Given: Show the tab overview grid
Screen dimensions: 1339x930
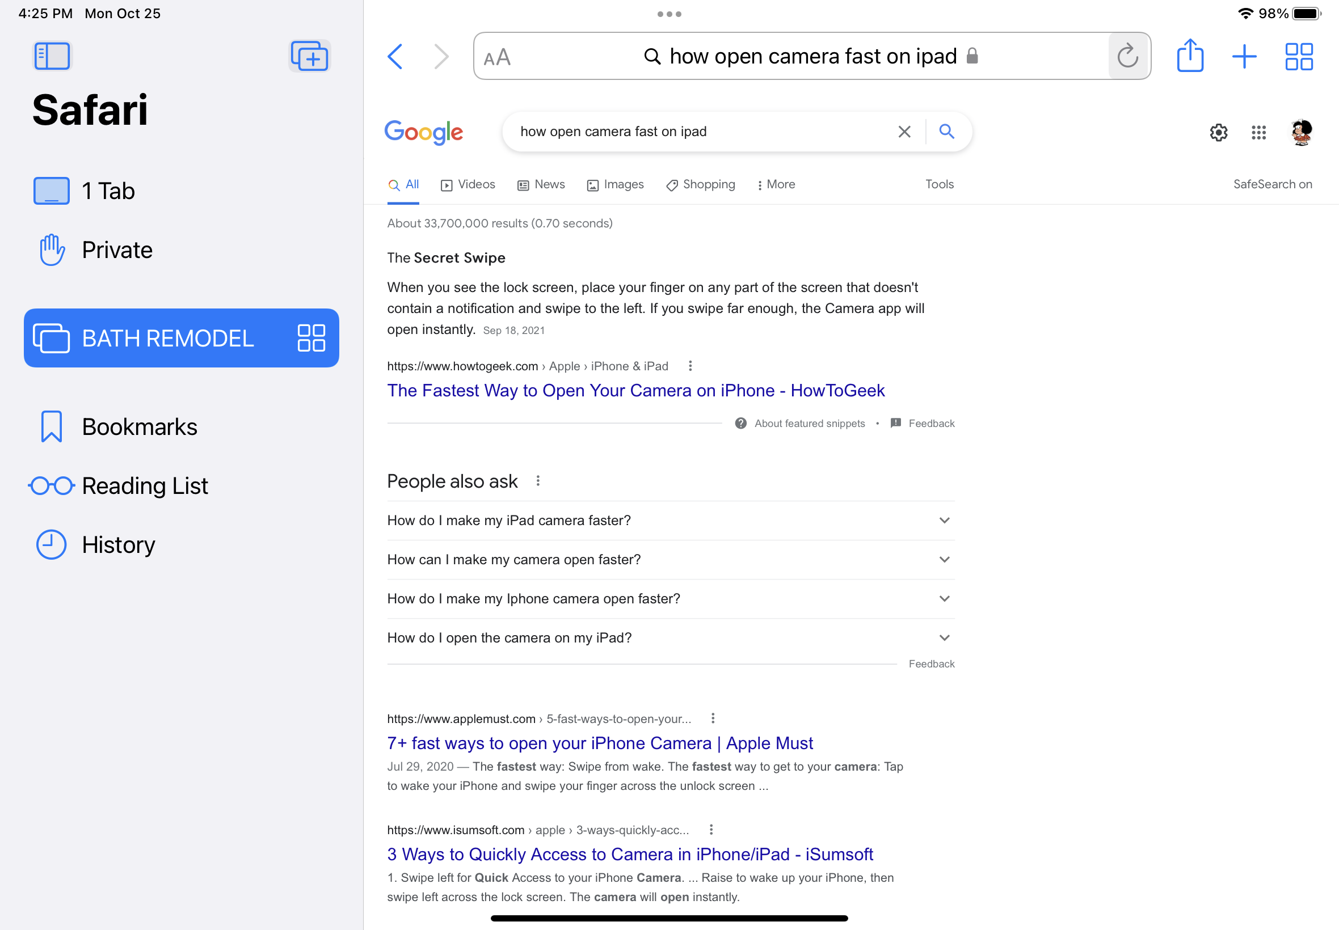Looking at the screenshot, I should tap(1299, 57).
